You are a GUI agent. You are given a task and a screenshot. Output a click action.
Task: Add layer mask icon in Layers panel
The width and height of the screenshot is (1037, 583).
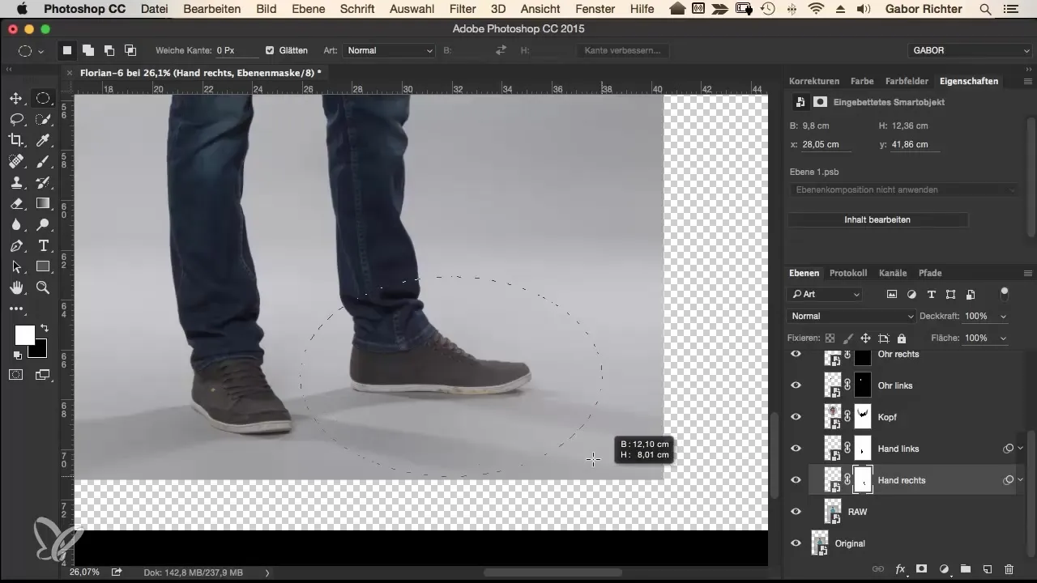click(922, 569)
